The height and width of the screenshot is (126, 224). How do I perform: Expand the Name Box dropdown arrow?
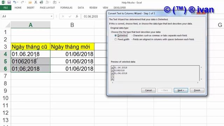click(51, 16)
